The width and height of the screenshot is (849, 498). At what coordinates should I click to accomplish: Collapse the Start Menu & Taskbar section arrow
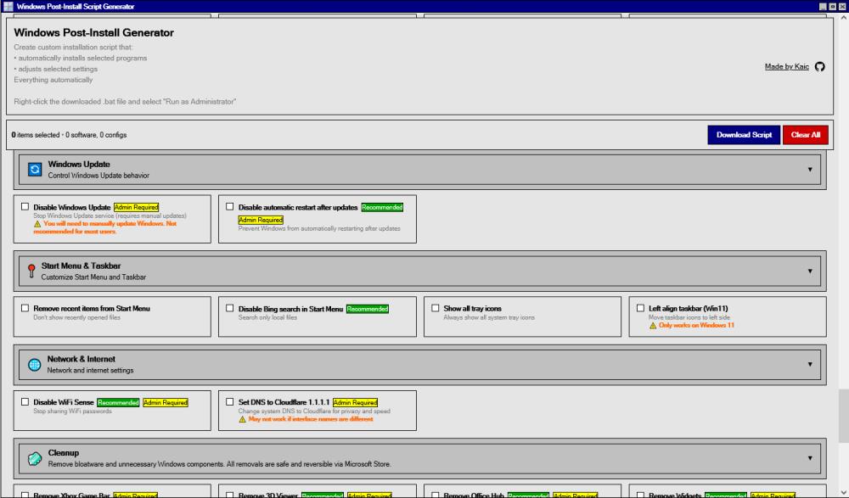(810, 271)
